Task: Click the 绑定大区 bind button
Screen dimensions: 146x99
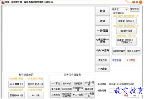Action: click(x=135, y=9)
